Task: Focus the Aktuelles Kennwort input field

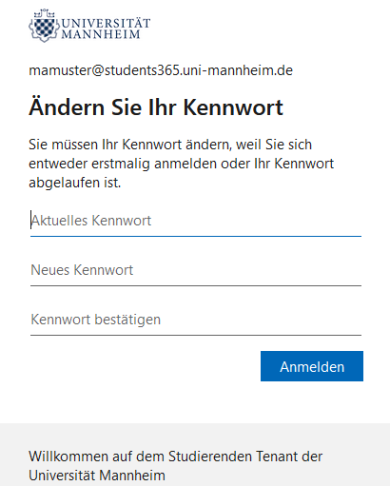Action: (x=196, y=221)
